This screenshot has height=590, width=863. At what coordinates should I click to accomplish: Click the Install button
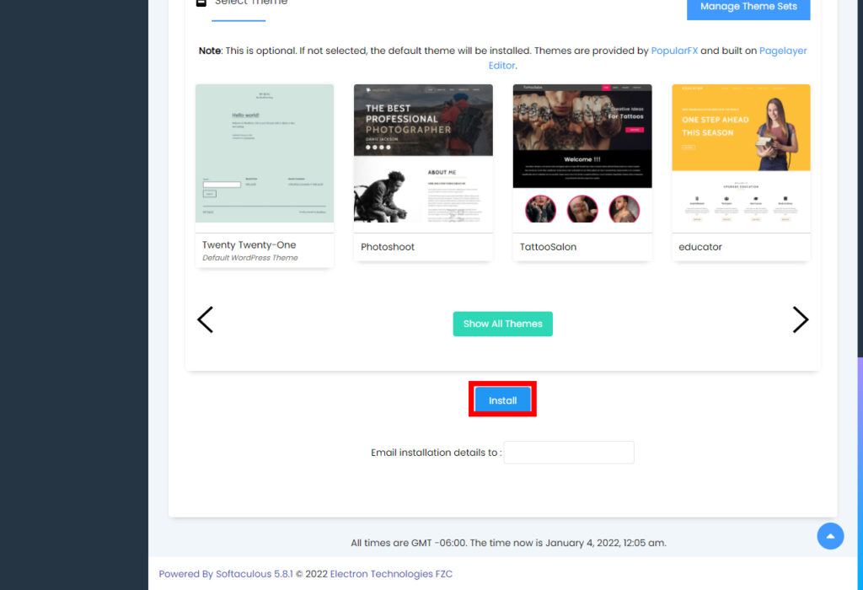(x=502, y=400)
